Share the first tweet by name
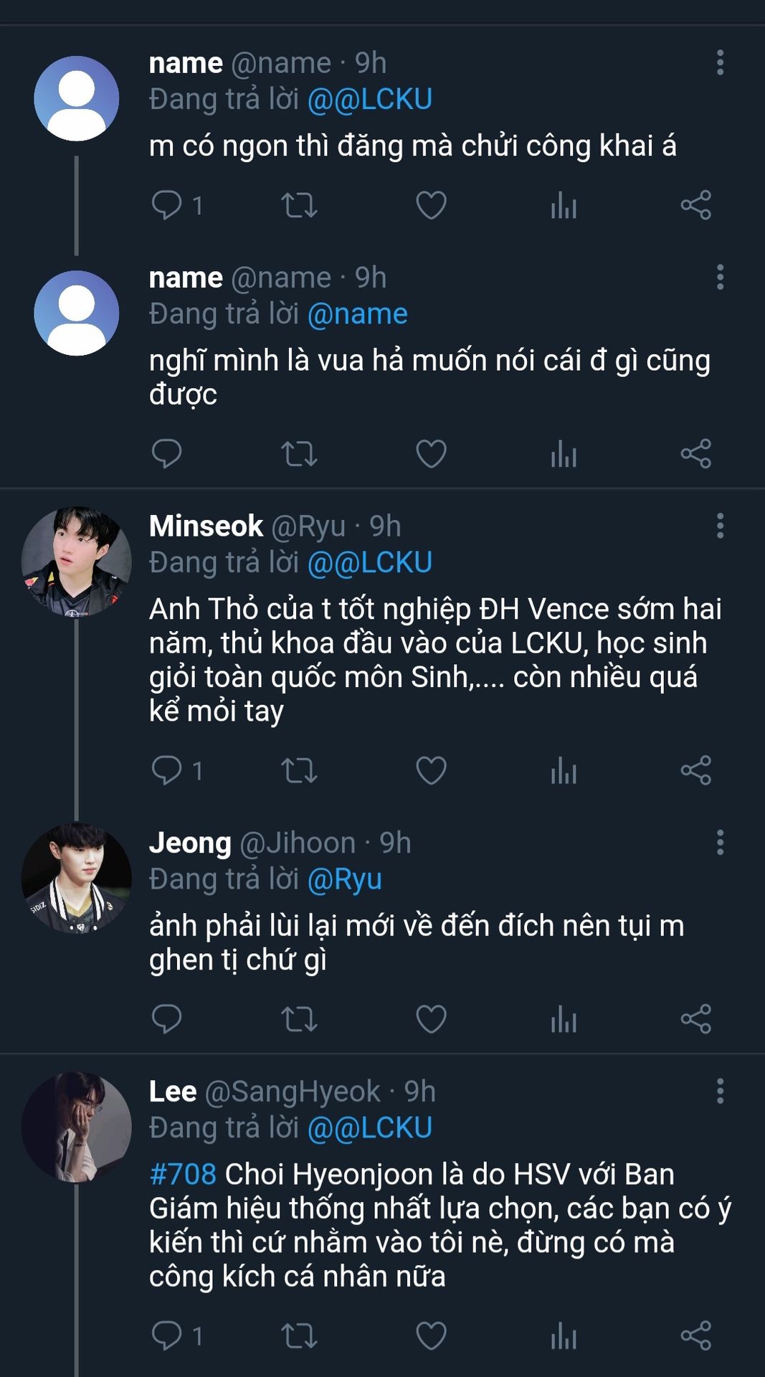Image resolution: width=765 pixels, height=1377 pixels. pyautogui.click(x=695, y=205)
